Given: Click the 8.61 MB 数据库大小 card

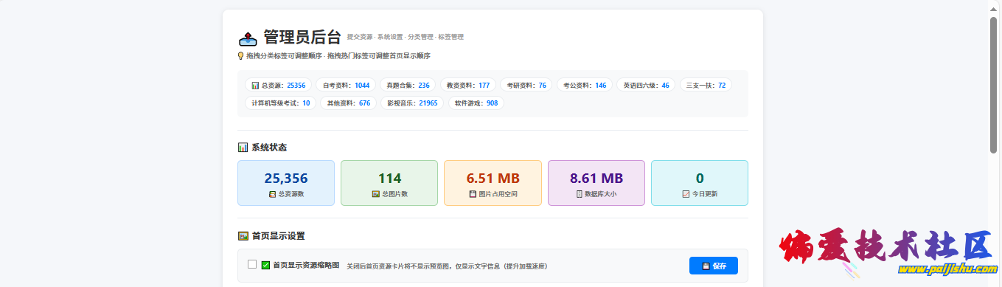Looking at the screenshot, I should [x=596, y=183].
